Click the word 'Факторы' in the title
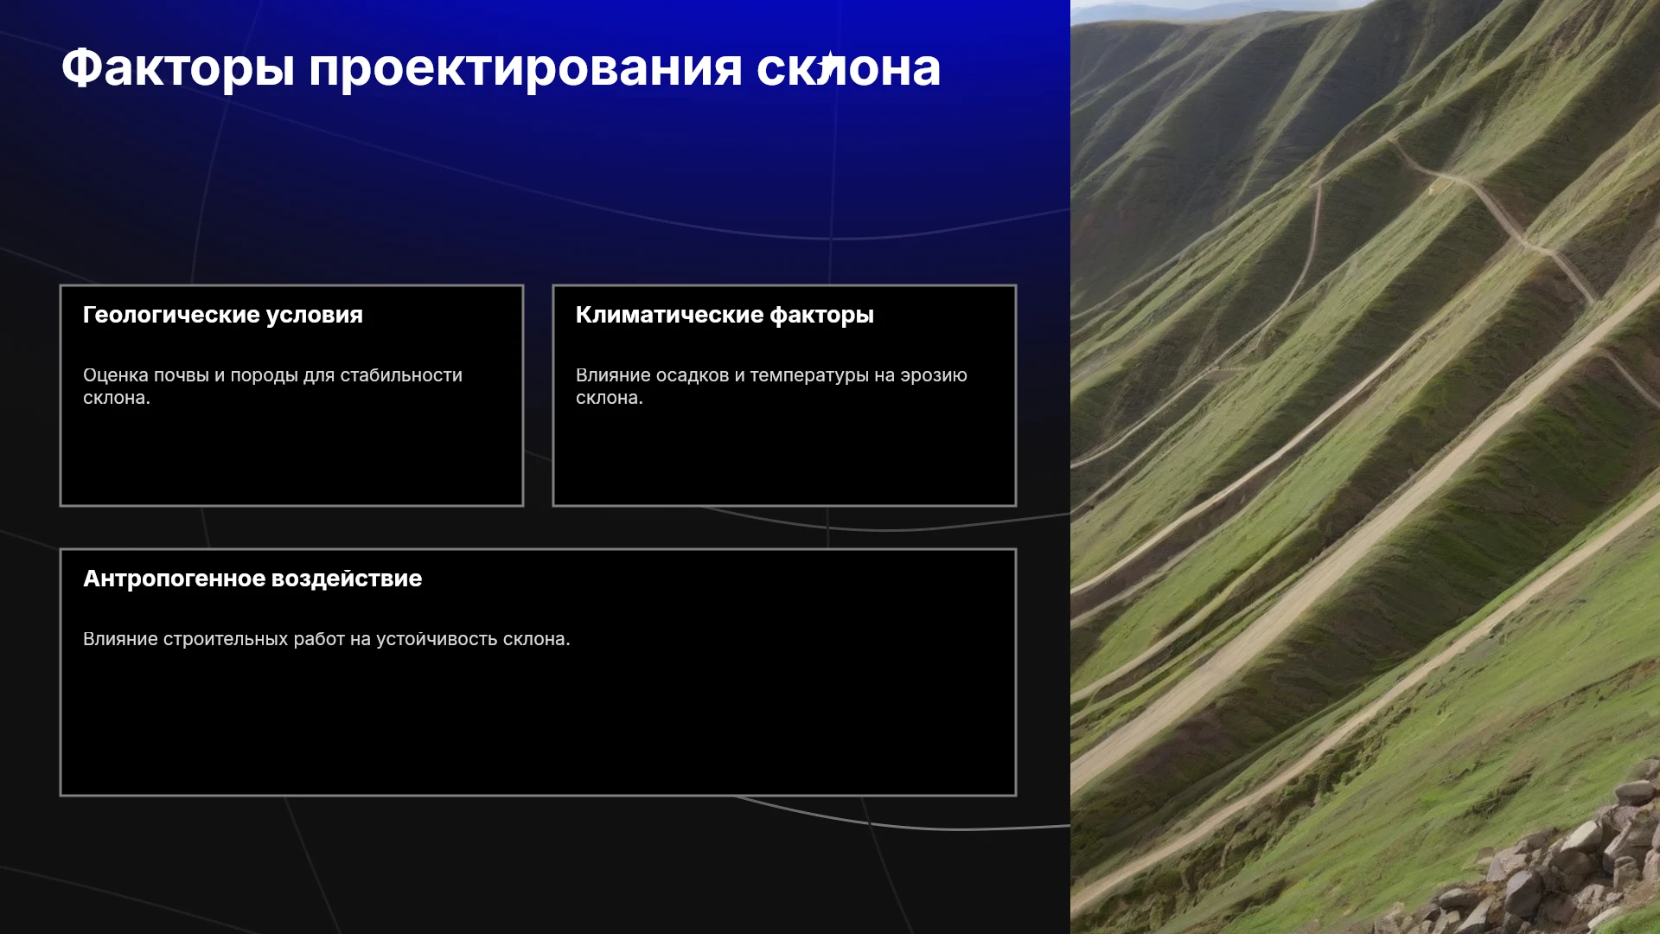 (x=178, y=68)
